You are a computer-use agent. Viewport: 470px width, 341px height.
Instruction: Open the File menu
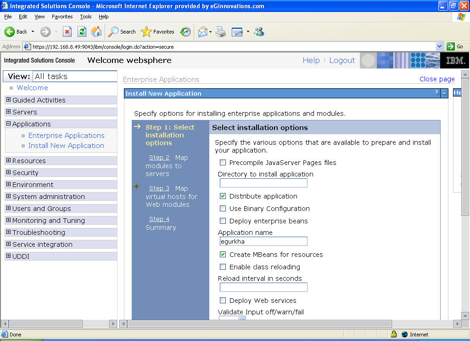click(x=8, y=17)
